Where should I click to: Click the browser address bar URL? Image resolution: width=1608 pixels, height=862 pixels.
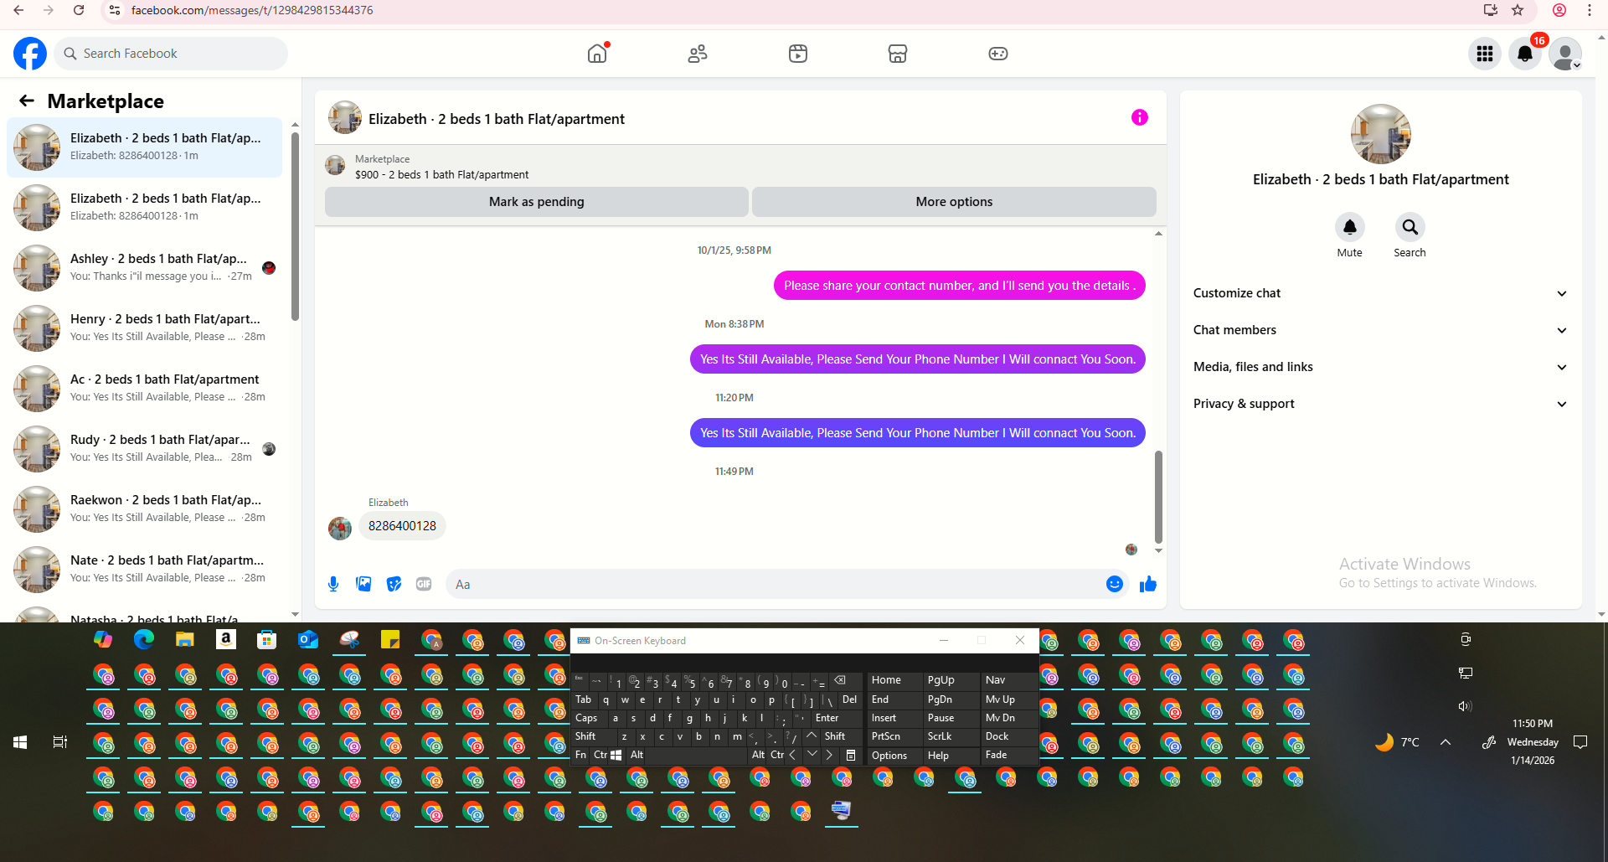click(252, 10)
